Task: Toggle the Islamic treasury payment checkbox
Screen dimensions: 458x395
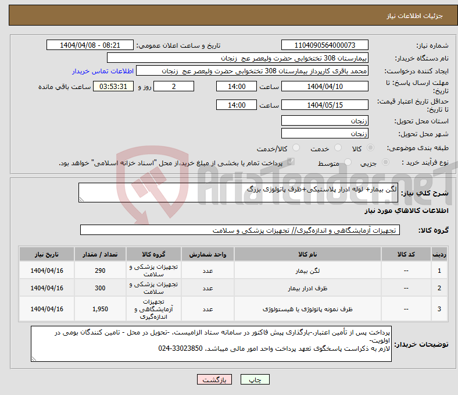Action: (x=291, y=162)
